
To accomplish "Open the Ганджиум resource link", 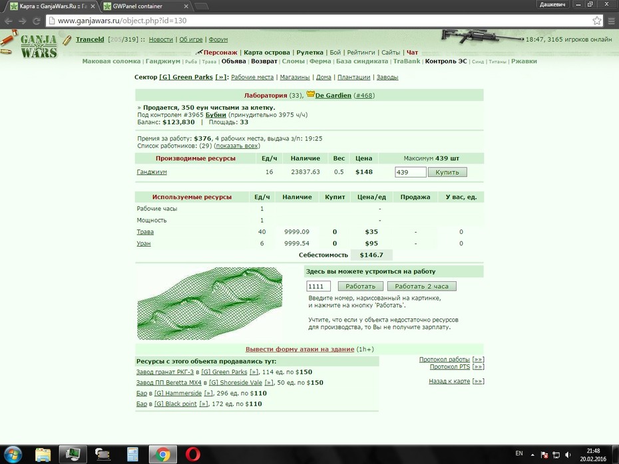I will pyautogui.click(x=152, y=172).
